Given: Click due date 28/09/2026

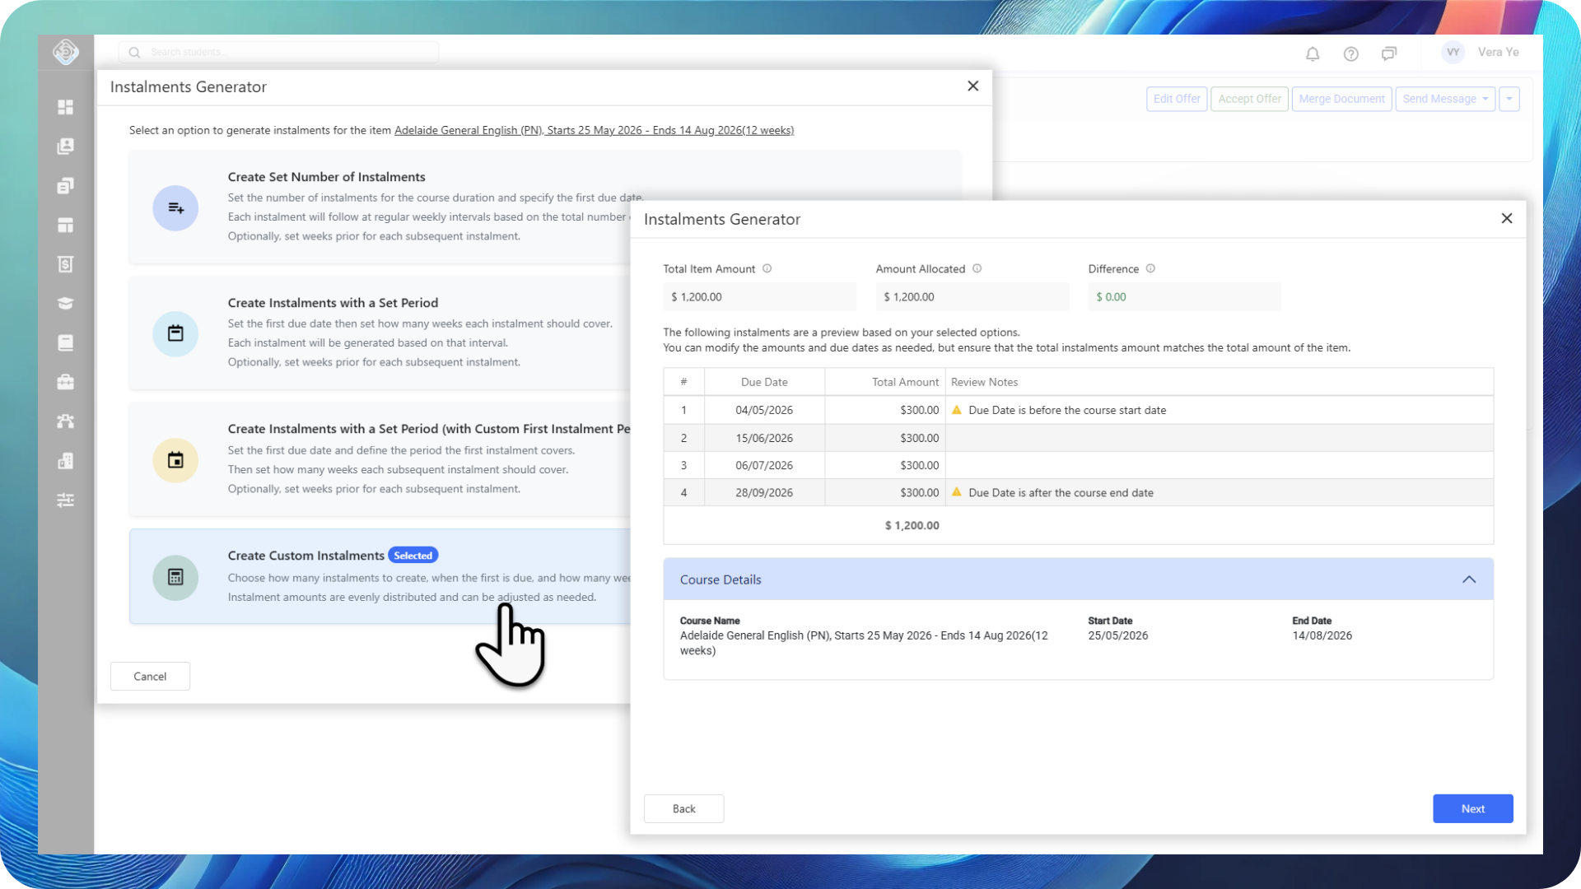Looking at the screenshot, I should click(x=764, y=492).
